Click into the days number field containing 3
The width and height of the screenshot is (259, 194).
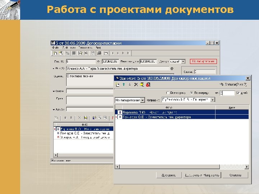(227, 93)
